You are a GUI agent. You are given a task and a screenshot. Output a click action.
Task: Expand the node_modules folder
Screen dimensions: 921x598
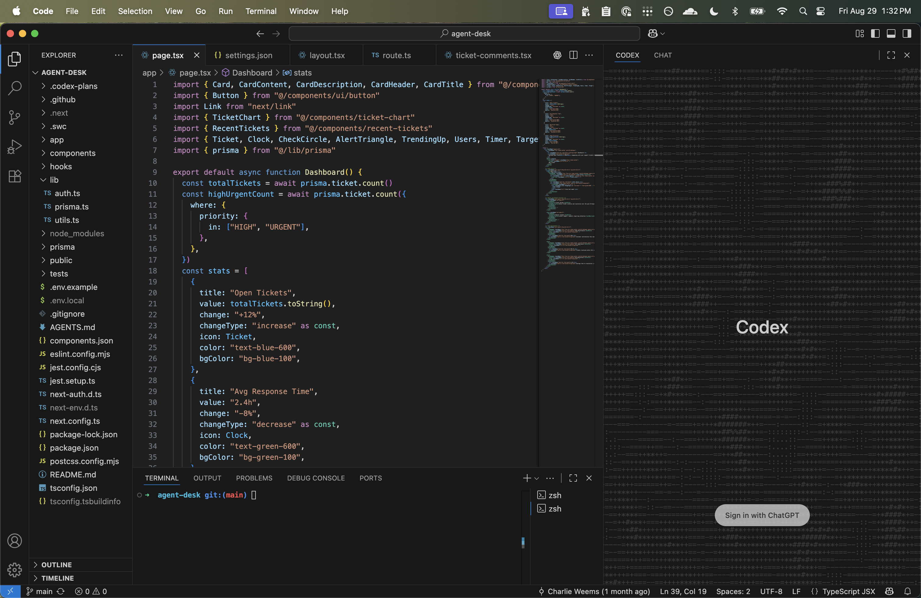(x=77, y=233)
